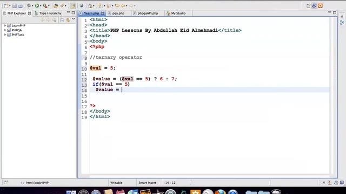The width and height of the screenshot is (346, 194).
Task: Click the New file toolbar icon
Action: coord(6,6)
